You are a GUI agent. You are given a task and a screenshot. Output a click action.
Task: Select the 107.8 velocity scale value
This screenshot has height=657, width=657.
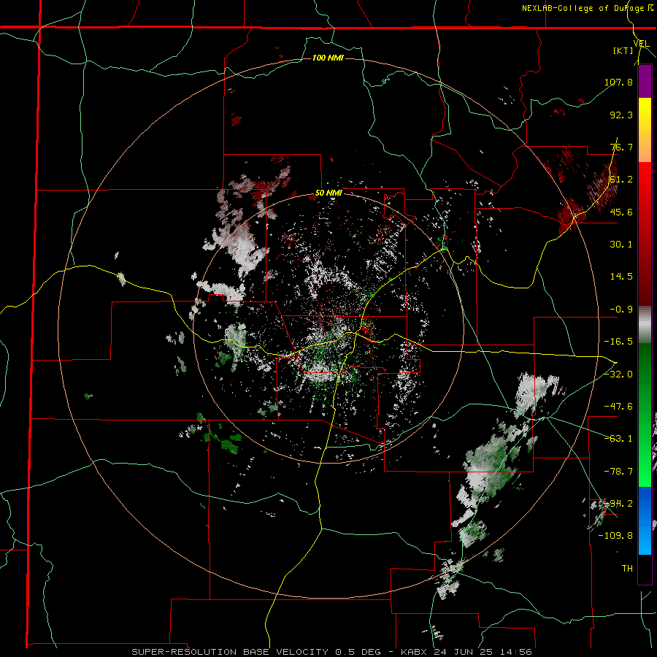(x=618, y=82)
